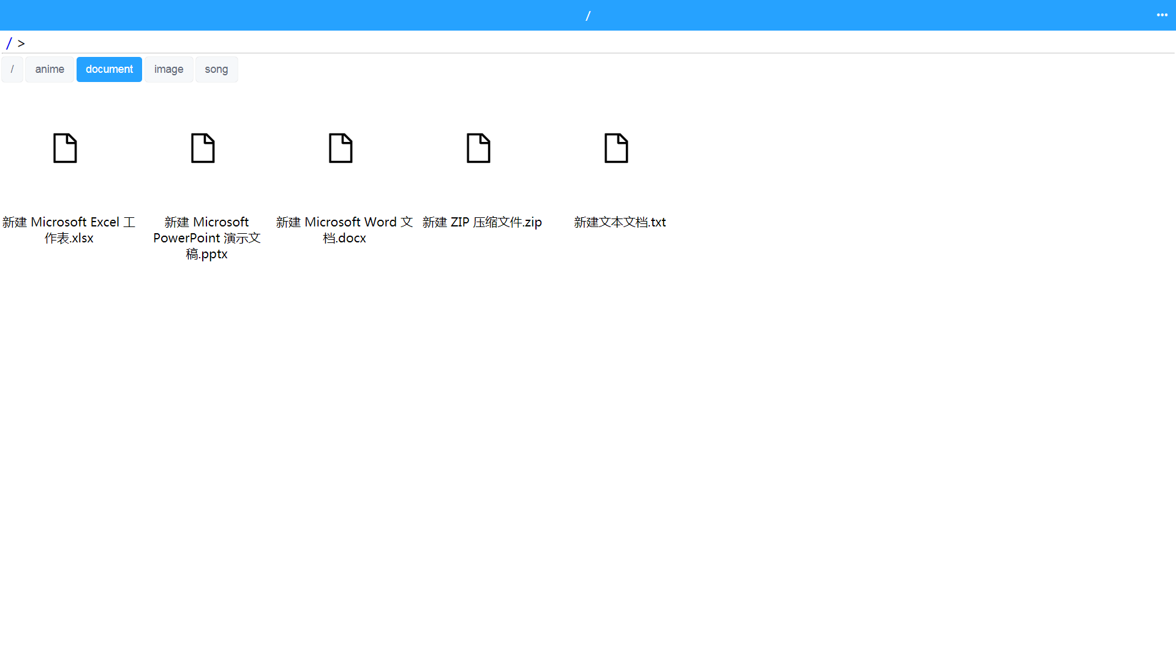Open 新建 Microsoft PowerPoint 演示文稿.pptx label
Viewport: 1176px width, 661px height.
coord(206,238)
